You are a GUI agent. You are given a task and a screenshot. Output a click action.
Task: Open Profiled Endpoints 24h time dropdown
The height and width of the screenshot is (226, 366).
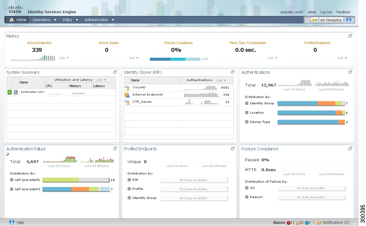click(342, 58)
